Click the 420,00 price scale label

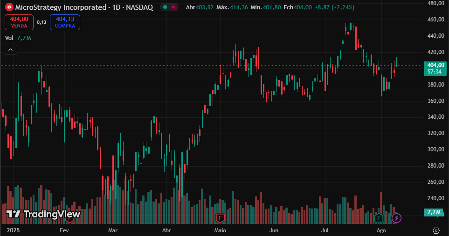[x=436, y=52]
